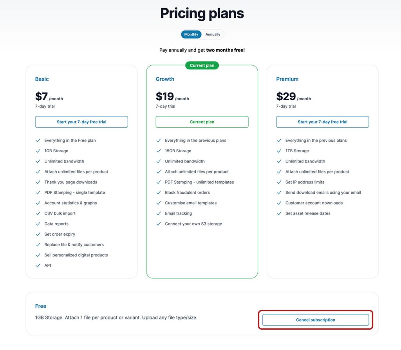Select Monthly billing option
The image size is (401, 350).
point(191,34)
